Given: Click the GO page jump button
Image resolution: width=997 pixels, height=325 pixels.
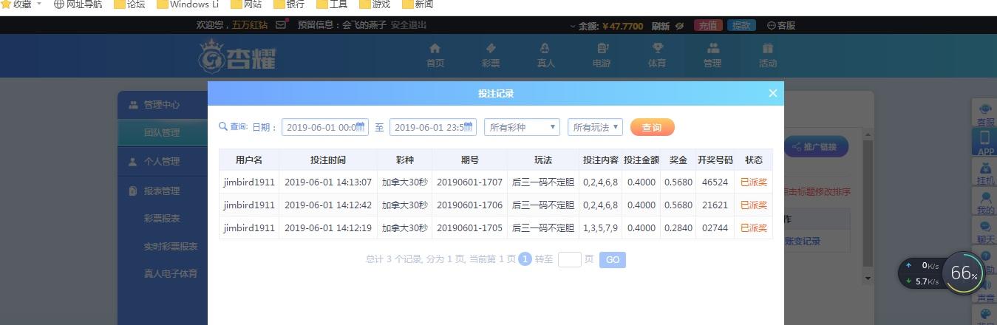Looking at the screenshot, I should tap(613, 259).
